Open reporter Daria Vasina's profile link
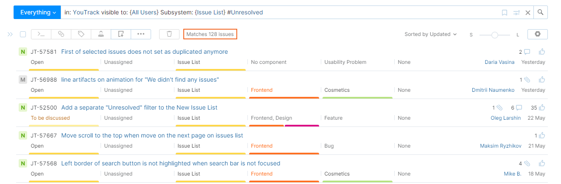561x184 pixels. coord(499,62)
